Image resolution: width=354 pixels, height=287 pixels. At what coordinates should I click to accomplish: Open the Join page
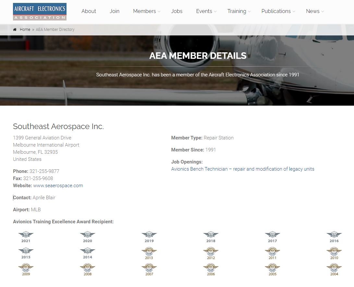(115, 11)
